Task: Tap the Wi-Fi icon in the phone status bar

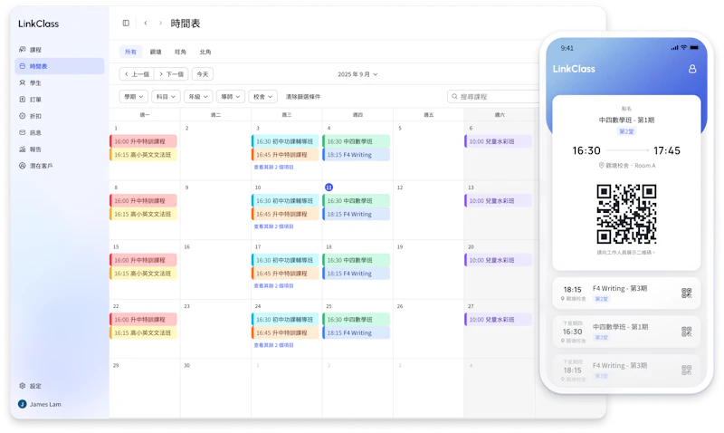Action: [x=684, y=48]
